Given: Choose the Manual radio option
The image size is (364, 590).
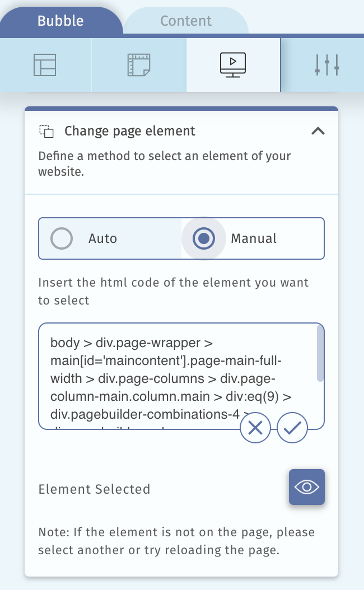Looking at the screenshot, I should click(204, 239).
